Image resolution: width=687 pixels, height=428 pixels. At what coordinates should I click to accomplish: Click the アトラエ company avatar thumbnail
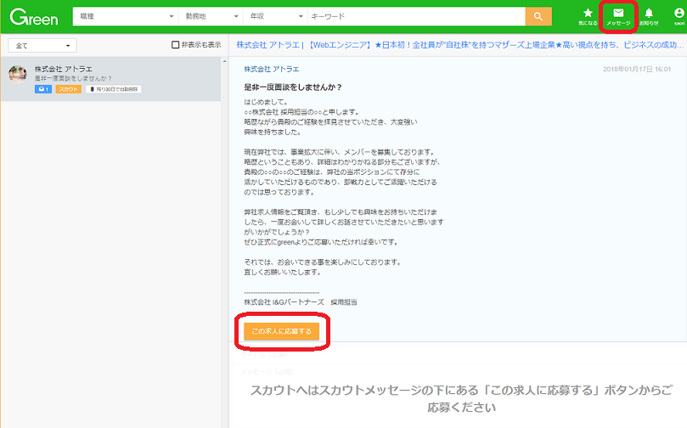click(18, 75)
